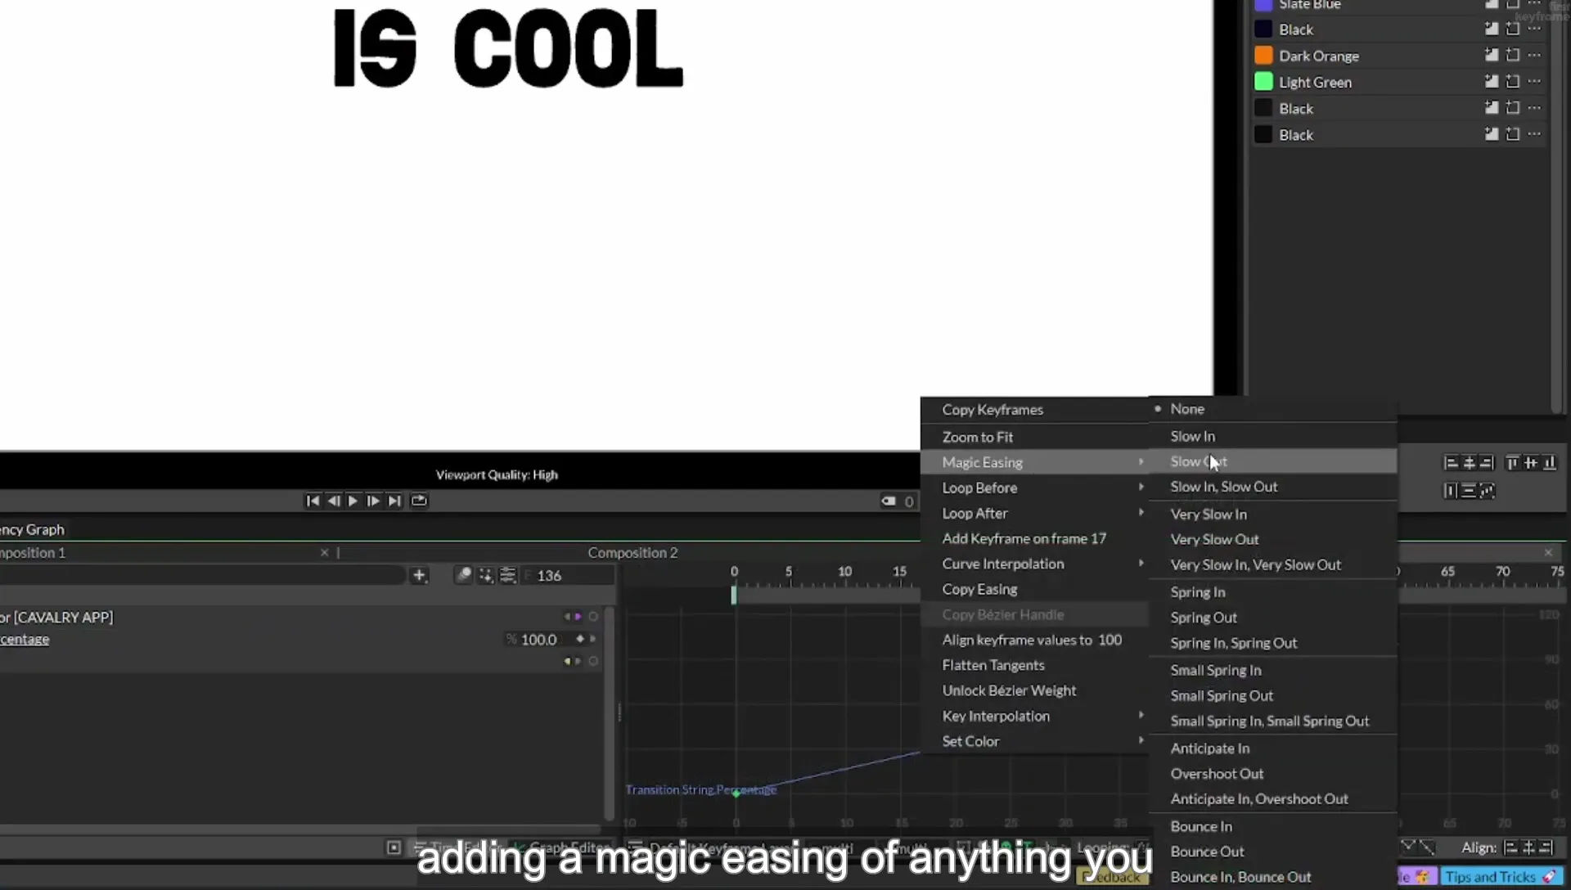Screen dimensions: 1571x890
Task: Select Flatten Tangents menu entry
Action: [x=1034, y=665]
